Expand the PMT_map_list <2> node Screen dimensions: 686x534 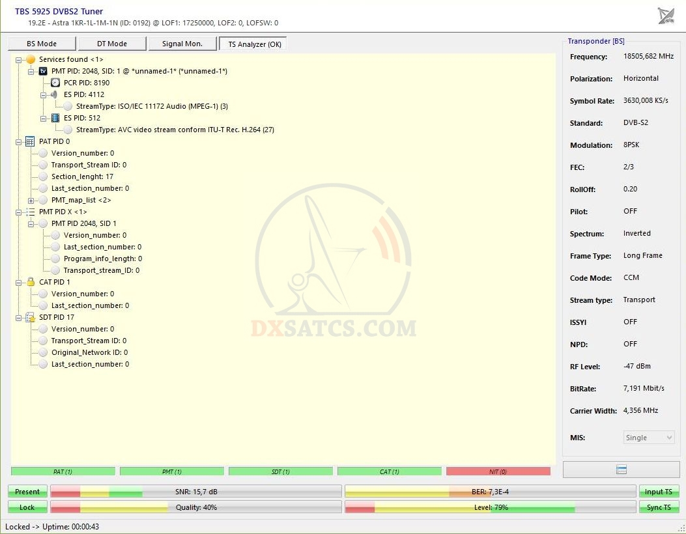coord(31,200)
